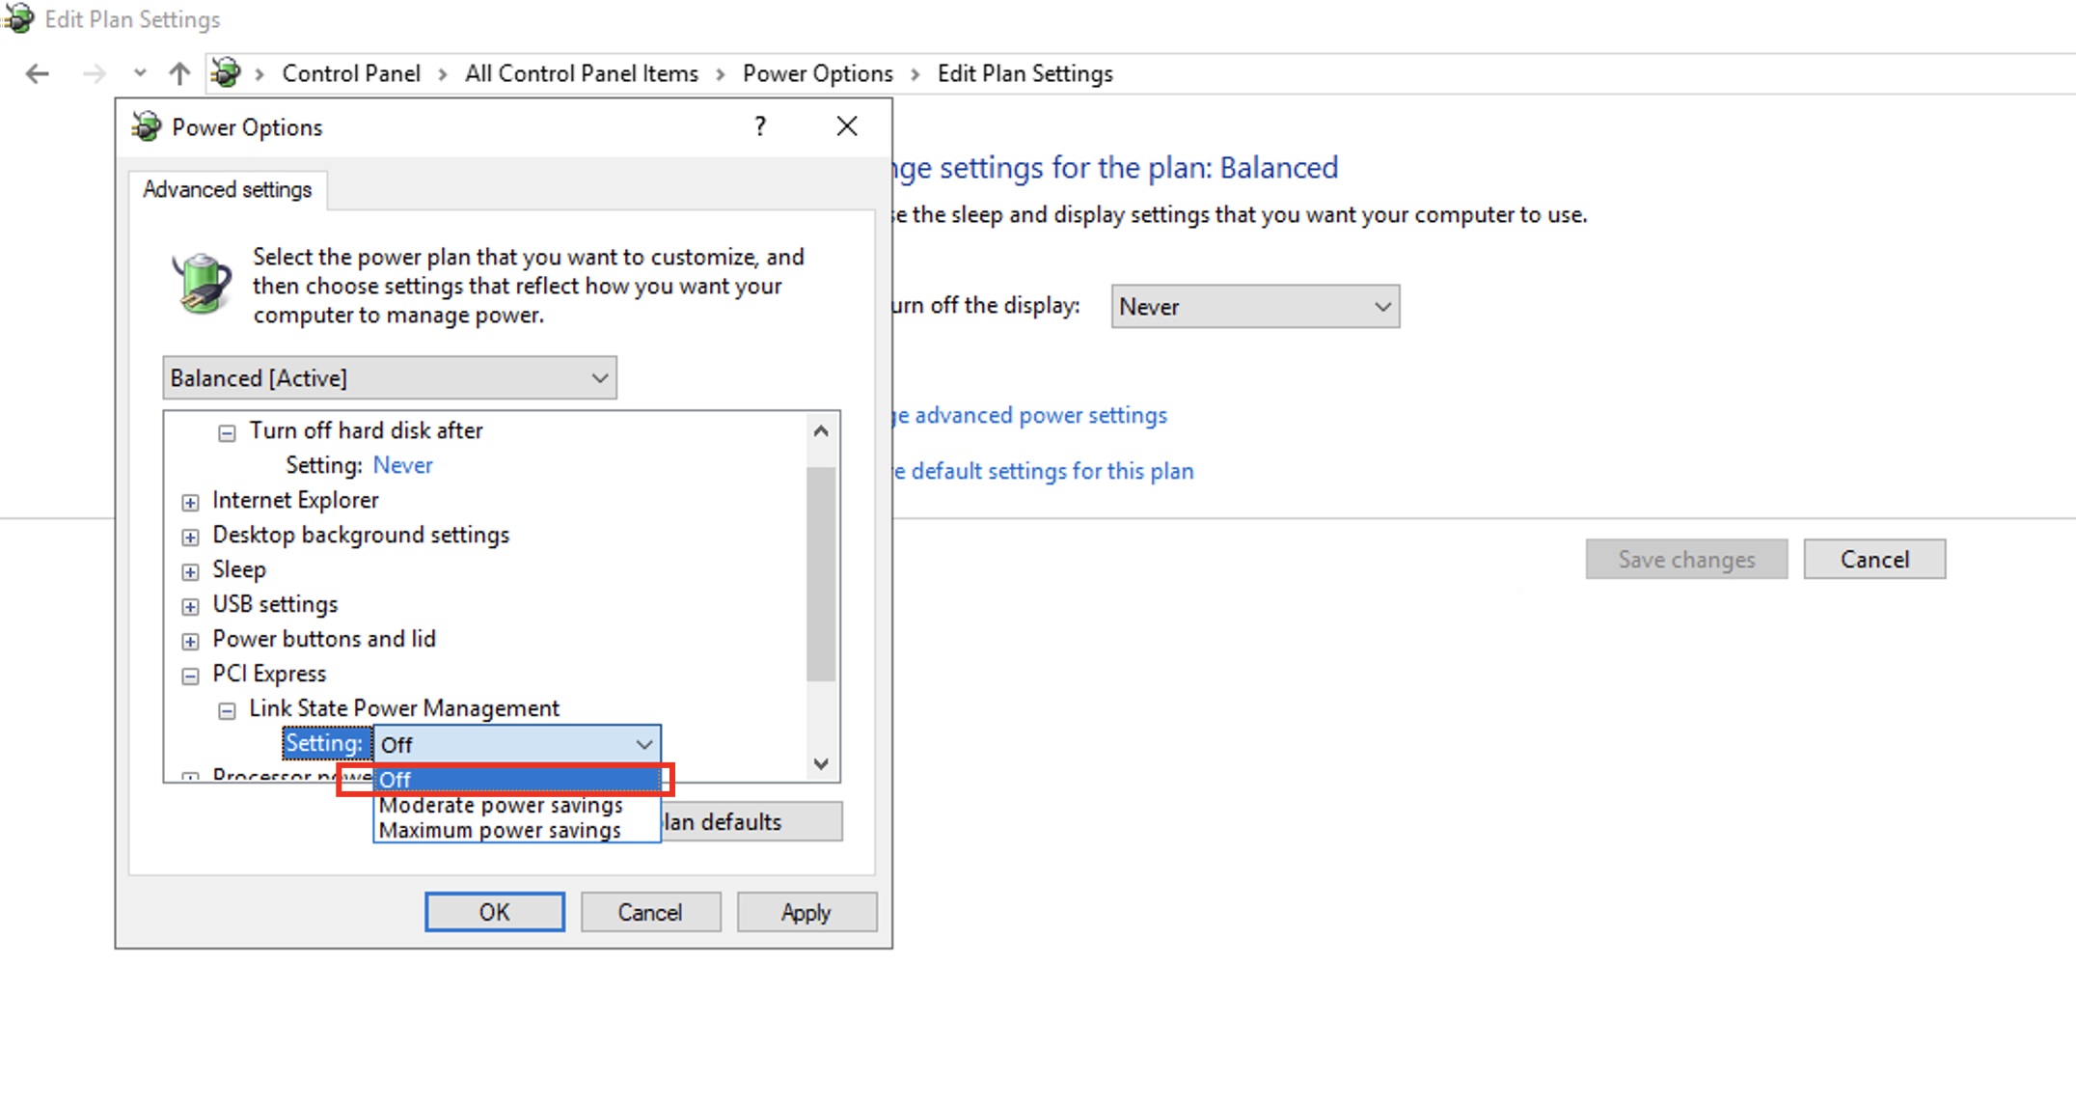Click the settings list scroll down arrow
The height and width of the screenshot is (1104, 2076).
821,763
